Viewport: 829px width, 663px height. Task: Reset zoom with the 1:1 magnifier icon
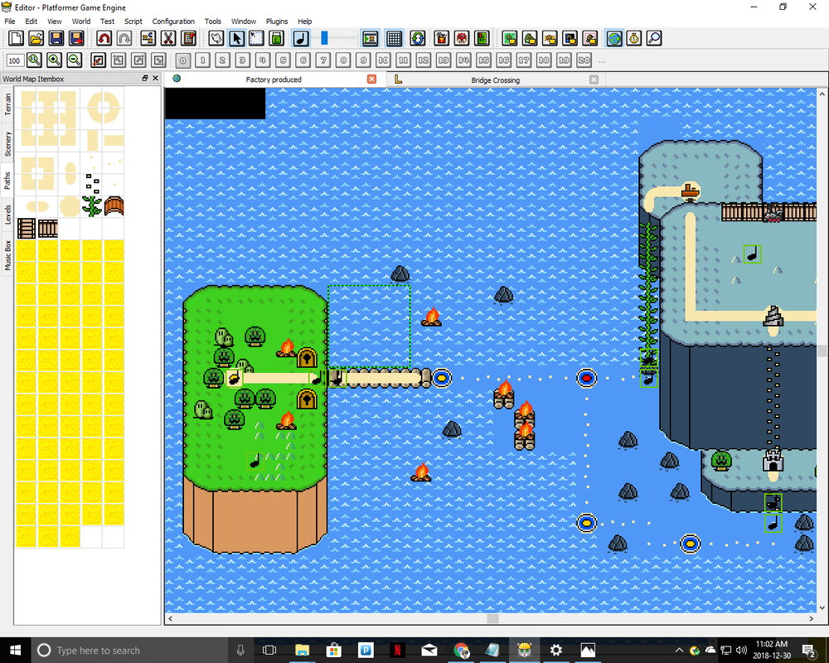click(x=34, y=60)
